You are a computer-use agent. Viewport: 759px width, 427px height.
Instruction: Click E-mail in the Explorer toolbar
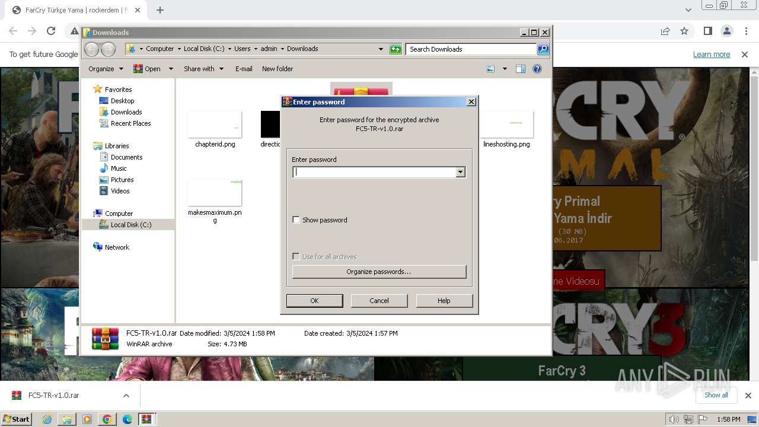(x=244, y=69)
